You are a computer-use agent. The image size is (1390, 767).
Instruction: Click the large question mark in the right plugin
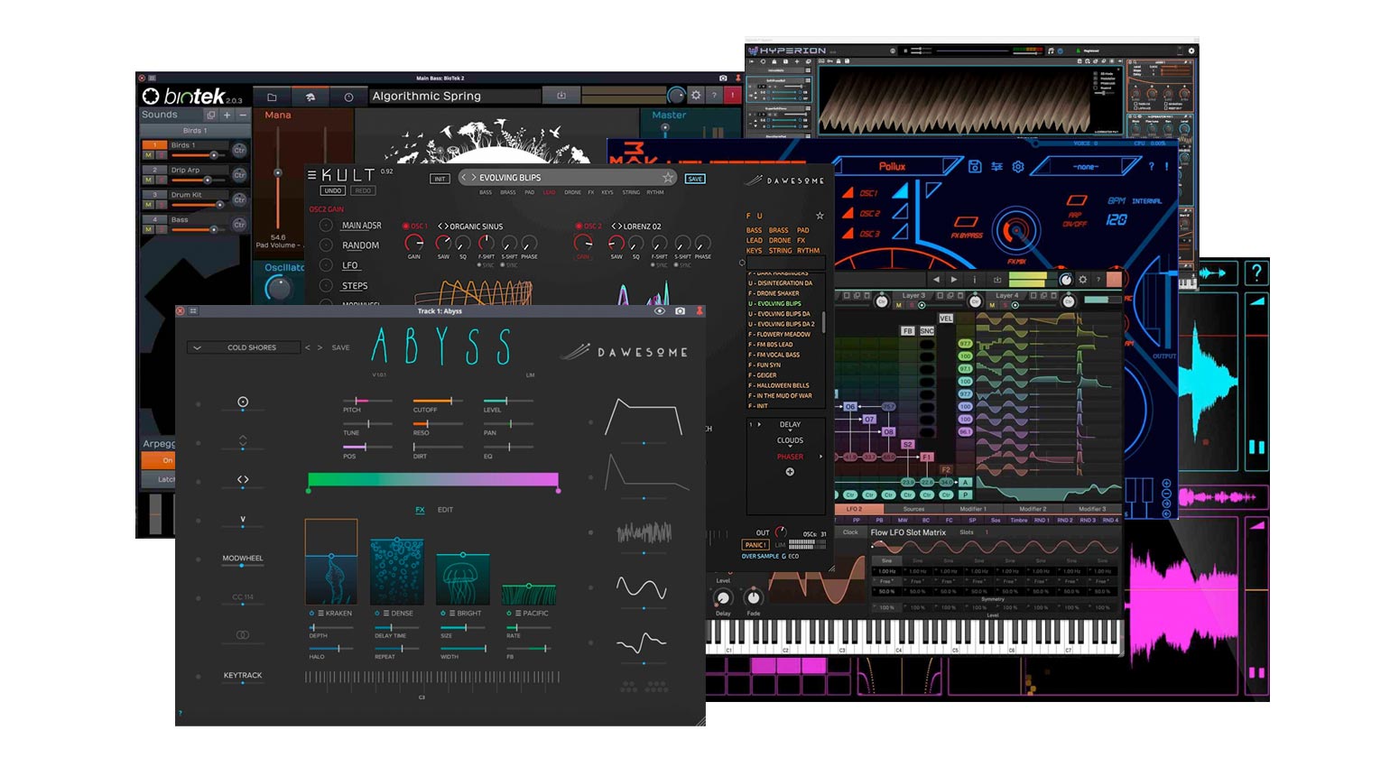pos(1256,273)
